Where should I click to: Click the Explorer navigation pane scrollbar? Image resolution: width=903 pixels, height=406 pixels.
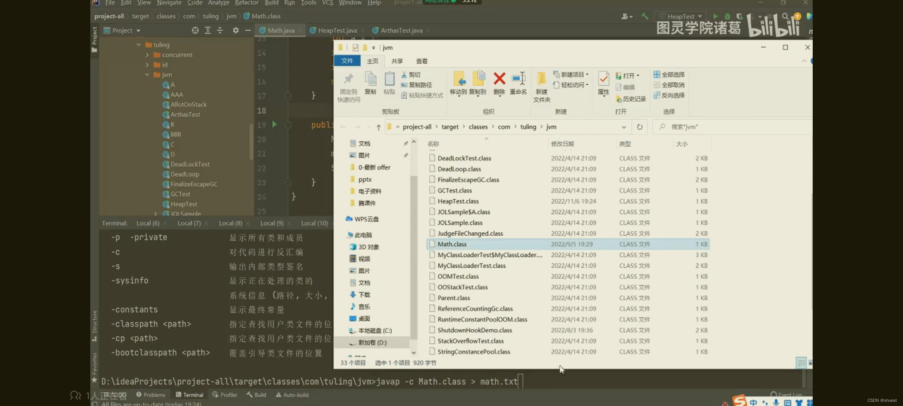(413, 257)
